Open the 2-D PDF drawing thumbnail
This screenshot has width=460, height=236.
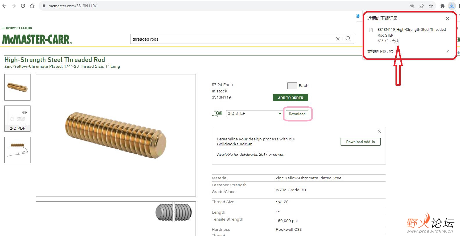coord(17,119)
